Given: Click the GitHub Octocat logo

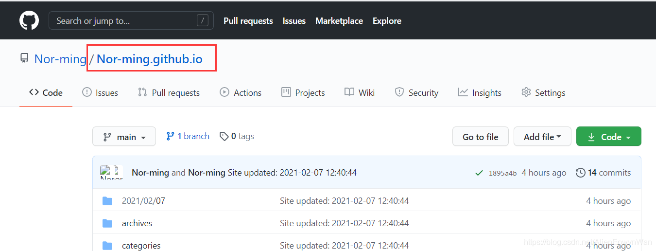Looking at the screenshot, I should coord(29,21).
